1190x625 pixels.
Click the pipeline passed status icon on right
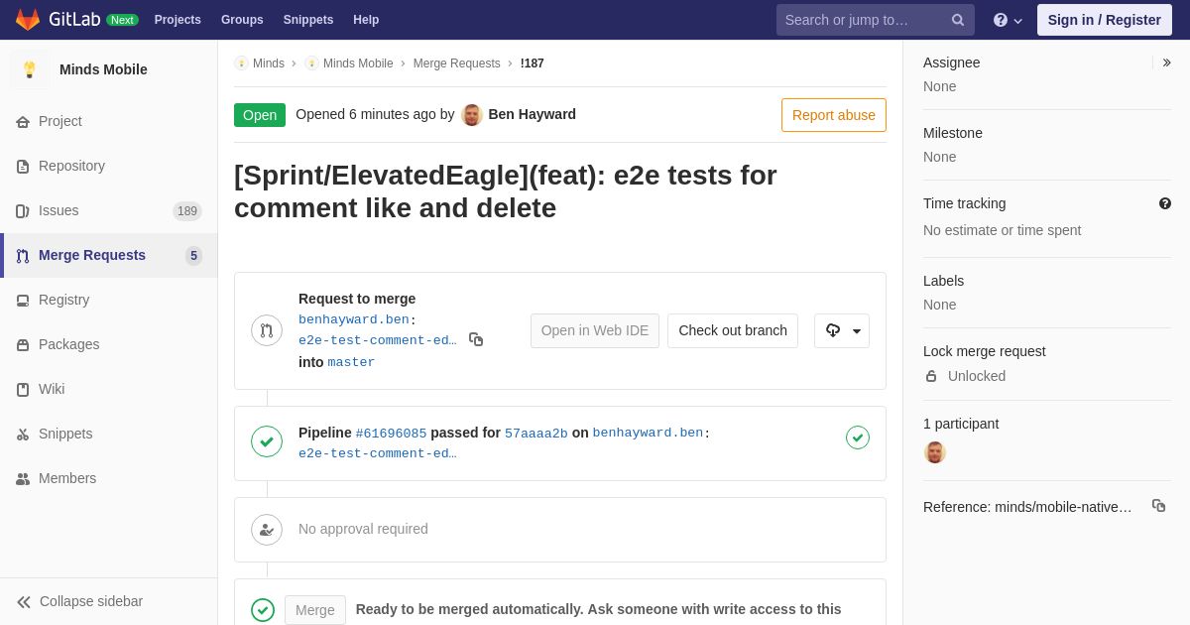pyautogui.click(x=858, y=437)
